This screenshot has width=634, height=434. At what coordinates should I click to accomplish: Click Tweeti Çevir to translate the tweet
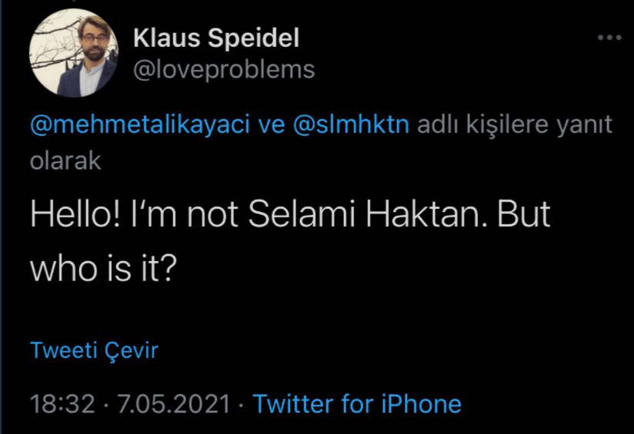[94, 351]
